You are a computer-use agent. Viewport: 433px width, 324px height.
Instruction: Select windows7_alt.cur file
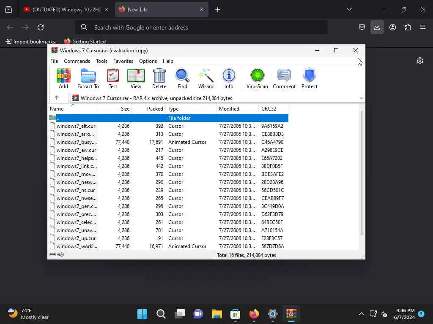pos(168,126)
